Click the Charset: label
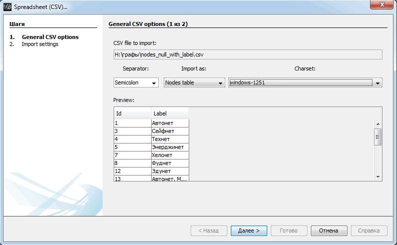The image size is (397, 245). point(305,68)
